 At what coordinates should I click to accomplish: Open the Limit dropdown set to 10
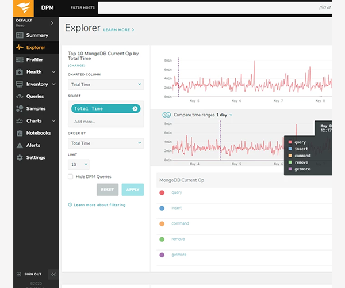click(79, 165)
